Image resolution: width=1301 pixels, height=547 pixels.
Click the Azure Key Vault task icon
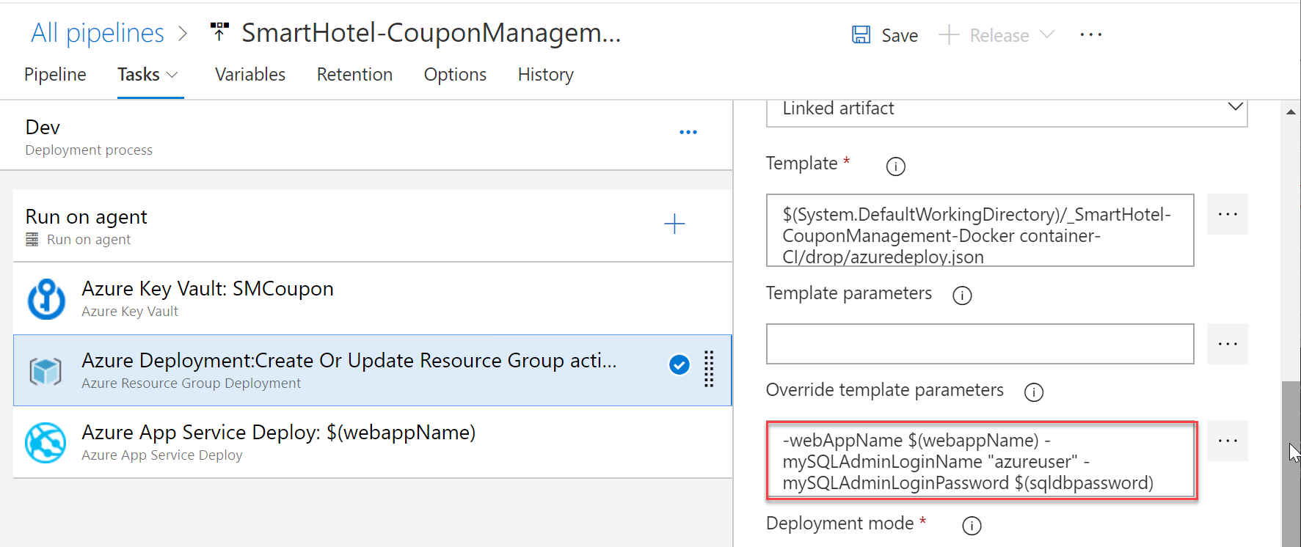(x=46, y=299)
